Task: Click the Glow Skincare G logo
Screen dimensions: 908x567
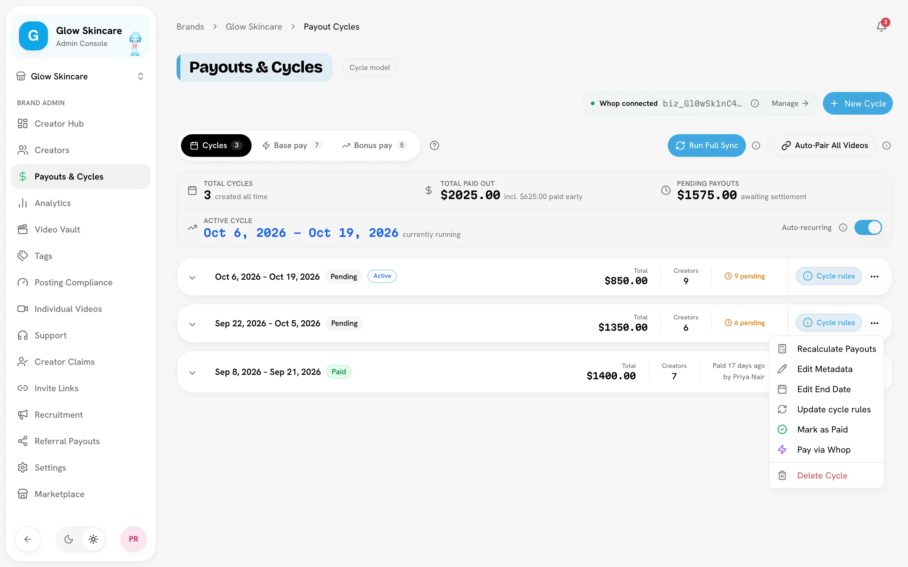Action: pos(33,36)
